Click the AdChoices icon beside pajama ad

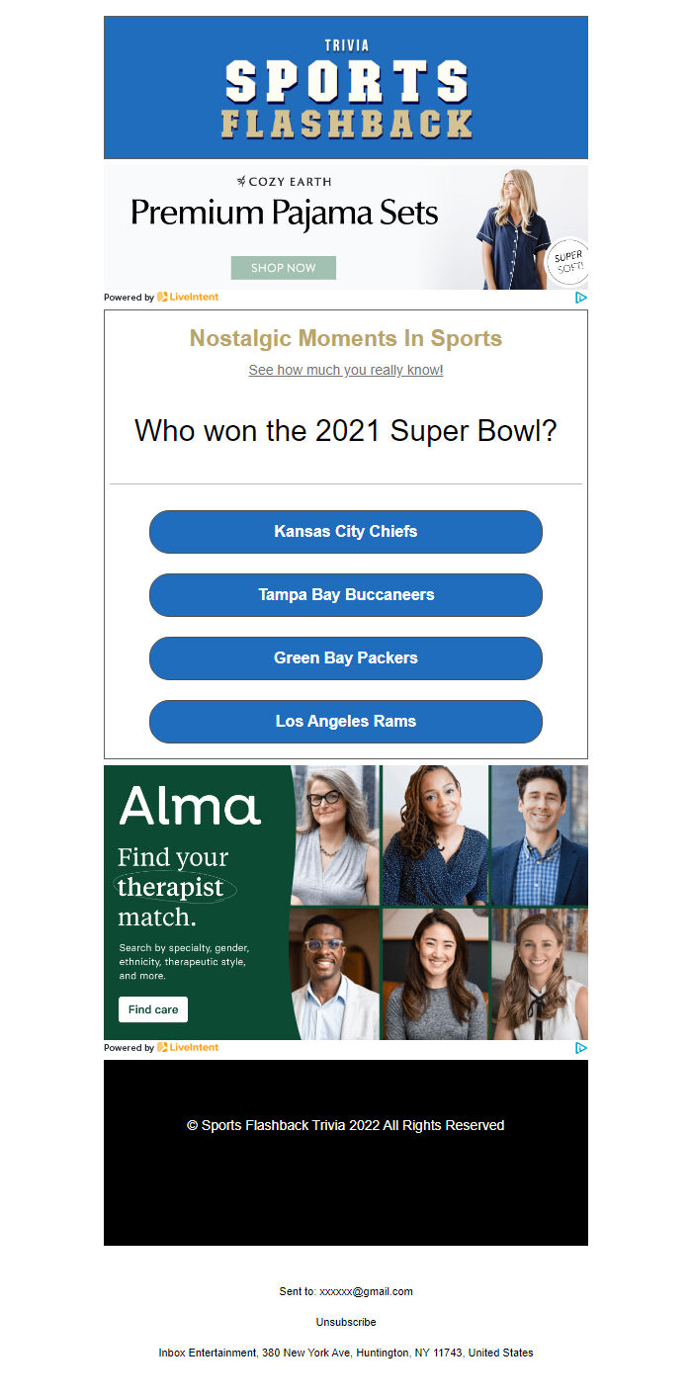pyautogui.click(x=581, y=297)
